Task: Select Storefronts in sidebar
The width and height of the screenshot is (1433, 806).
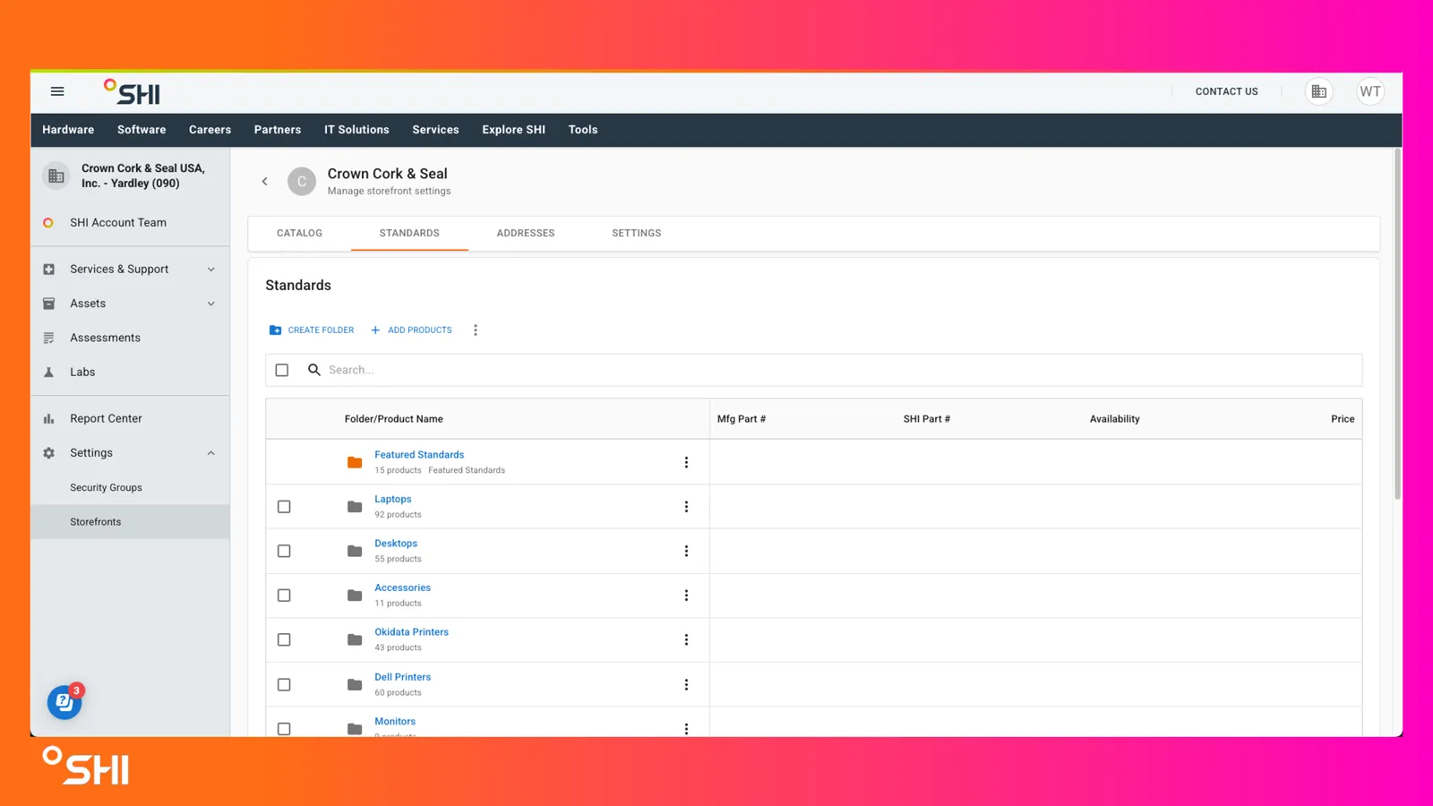Action: pyautogui.click(x=130, y=522)
